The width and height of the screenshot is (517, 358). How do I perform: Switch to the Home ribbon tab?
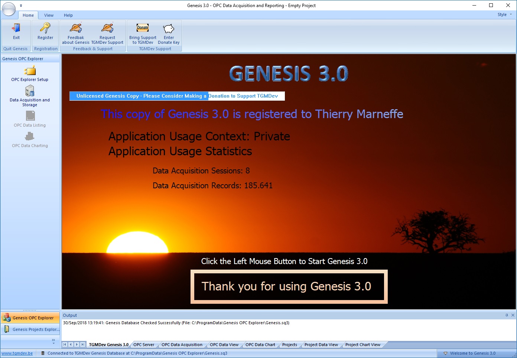pos(28,15)
